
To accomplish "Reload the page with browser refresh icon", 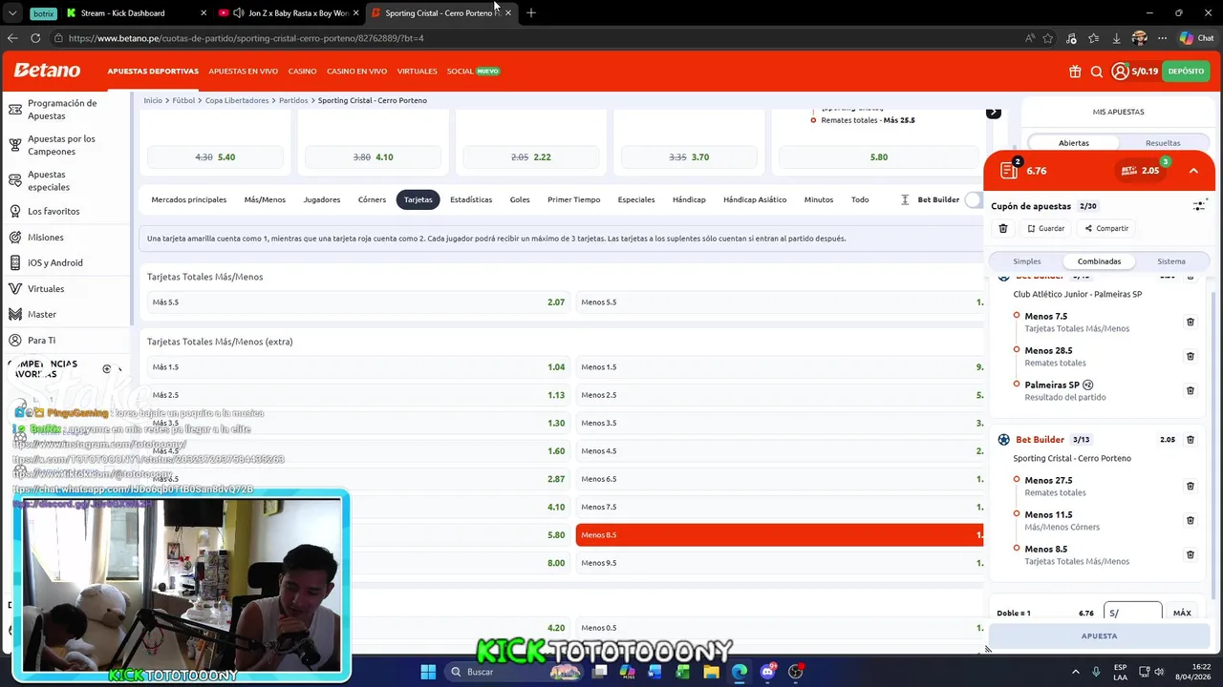I will (35, 38).
